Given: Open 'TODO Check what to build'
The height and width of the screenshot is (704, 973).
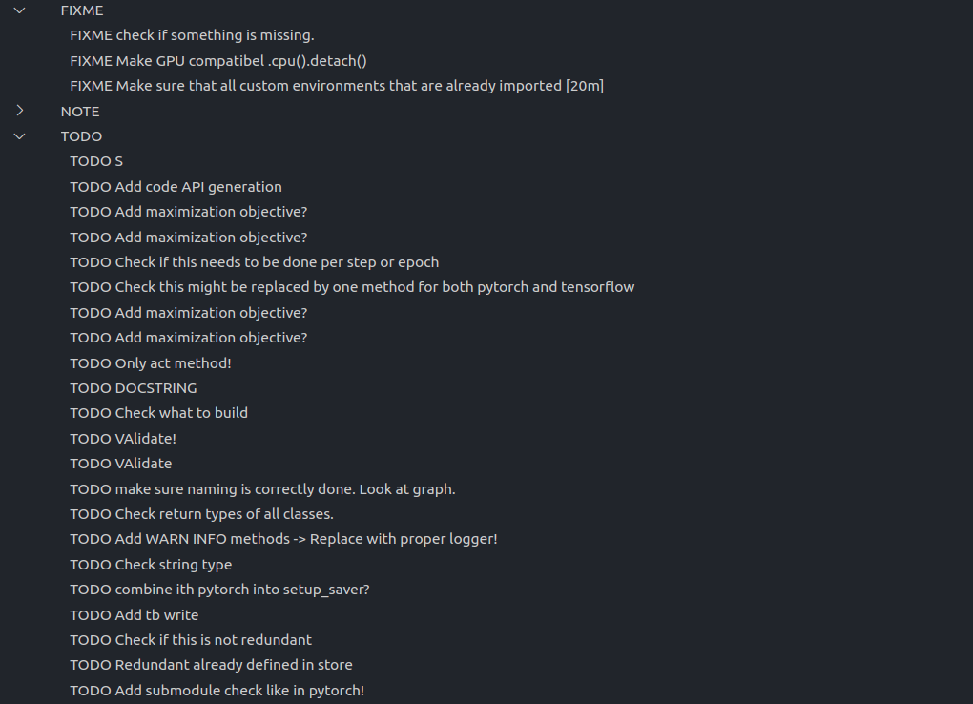Looking at the screenshot, I should (x=159, y=413).
